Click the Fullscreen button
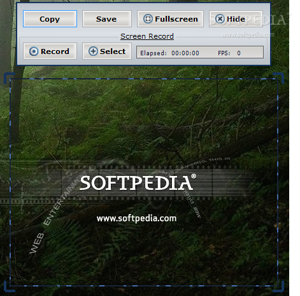The width and height of the screenshot is (300, 296). click(x=170, y=19)
